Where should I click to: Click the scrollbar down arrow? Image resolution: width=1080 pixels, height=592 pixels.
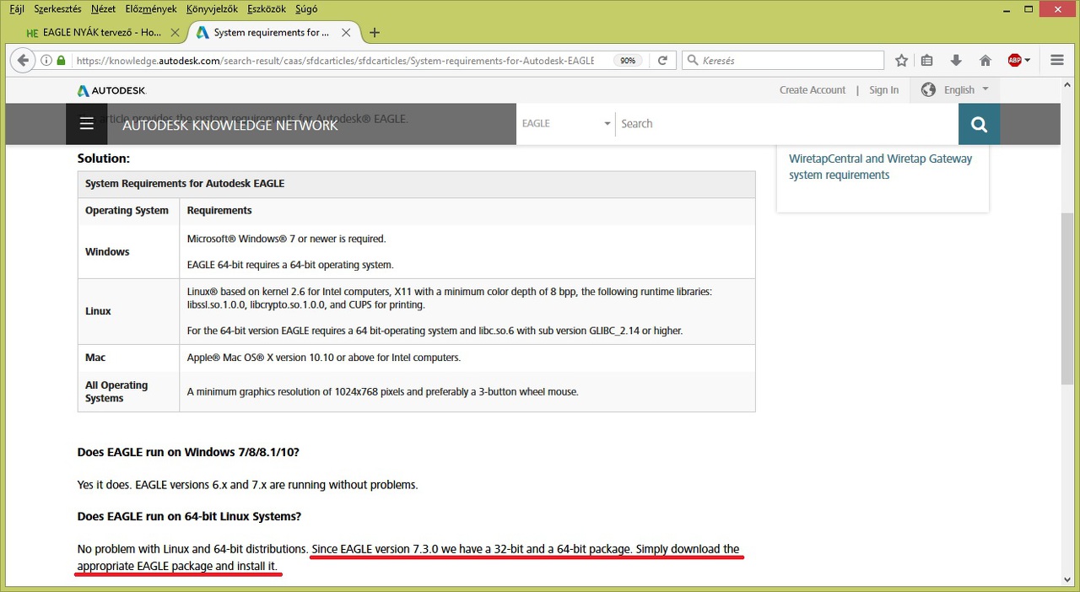pyautogui.click(x=1068, y=579)
